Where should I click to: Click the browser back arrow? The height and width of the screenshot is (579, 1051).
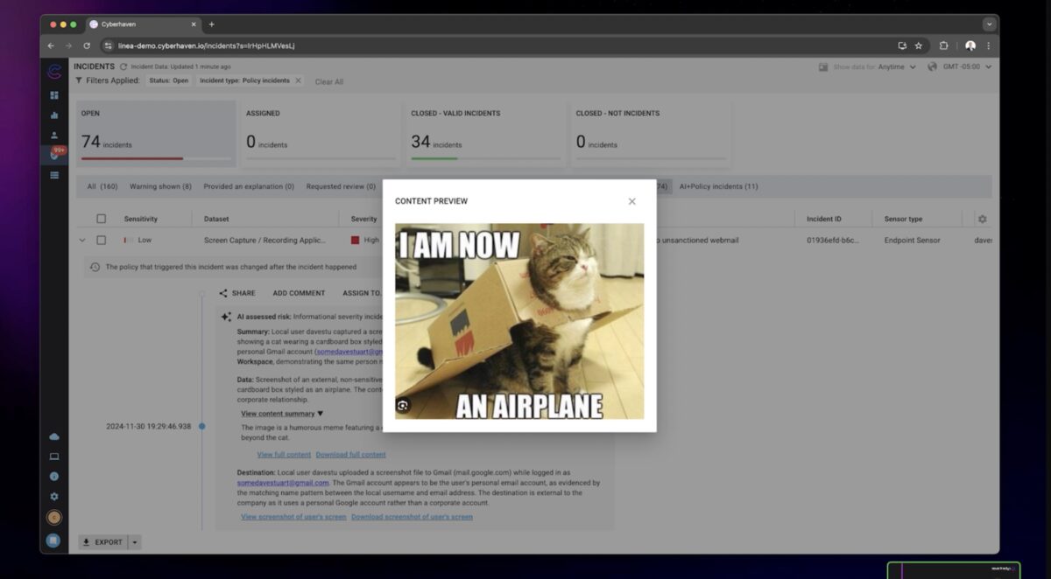51,45
